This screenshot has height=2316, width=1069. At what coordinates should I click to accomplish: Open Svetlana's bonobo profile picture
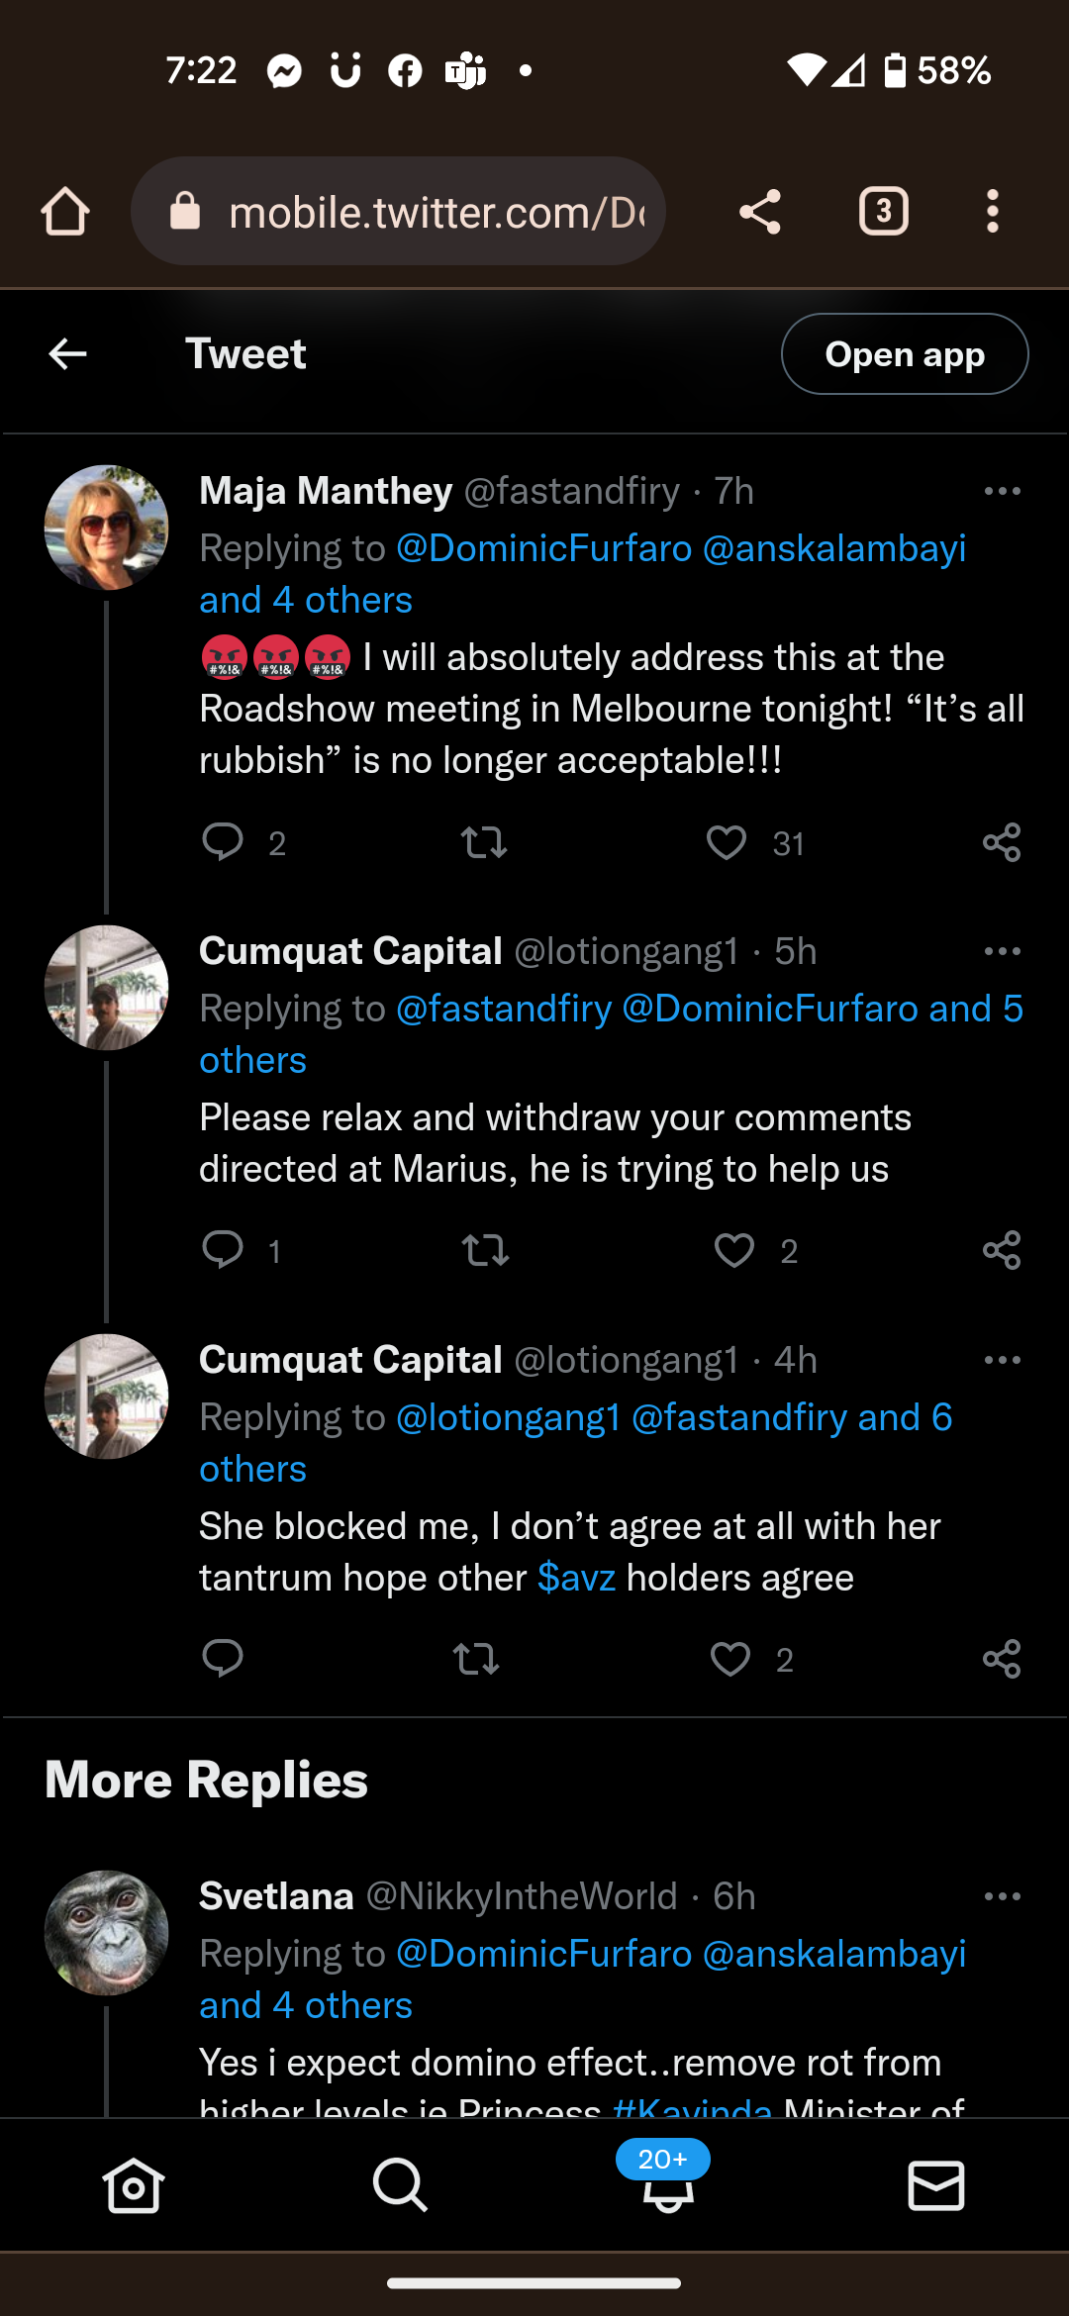click(107, 1932)
